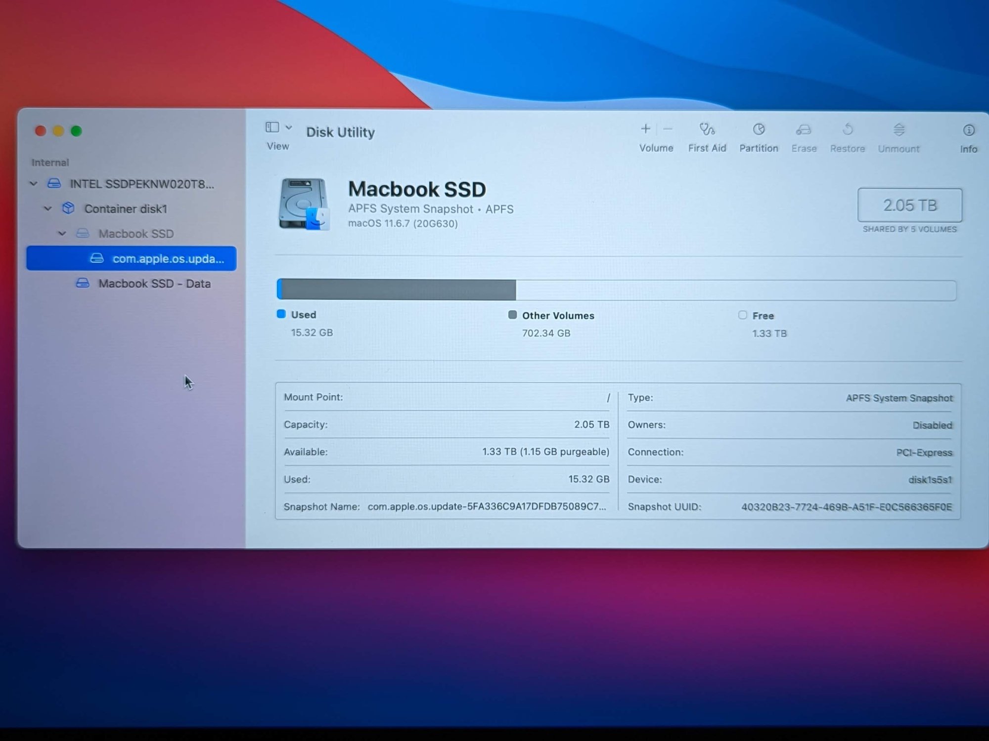Toggle sidebar view button

click(272, 127)
